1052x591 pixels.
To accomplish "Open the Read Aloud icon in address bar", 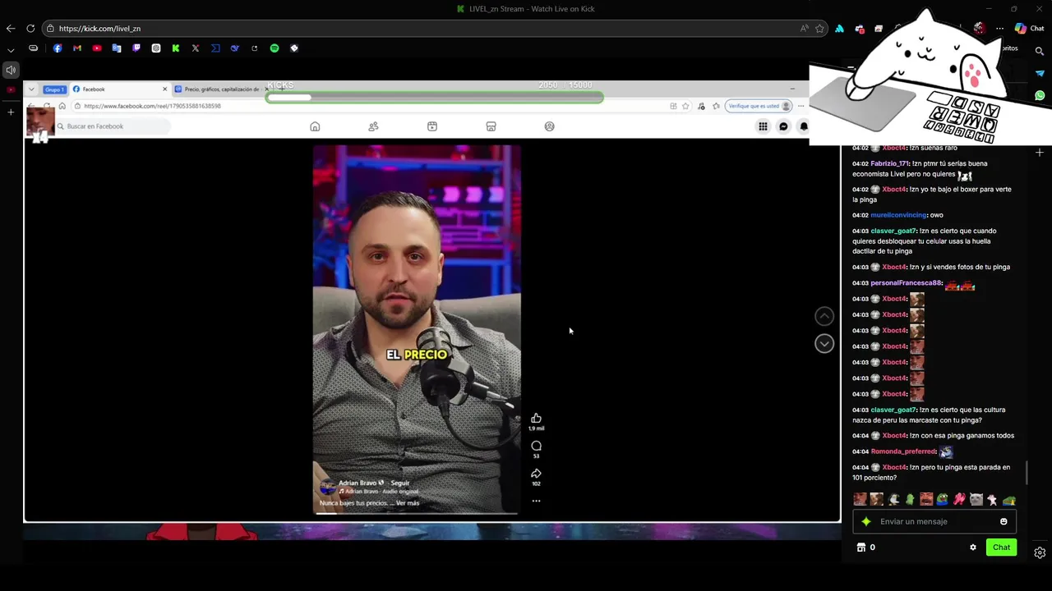I will tap(804, 29).
